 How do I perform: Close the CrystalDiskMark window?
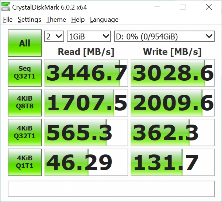(x=209, y=7)
